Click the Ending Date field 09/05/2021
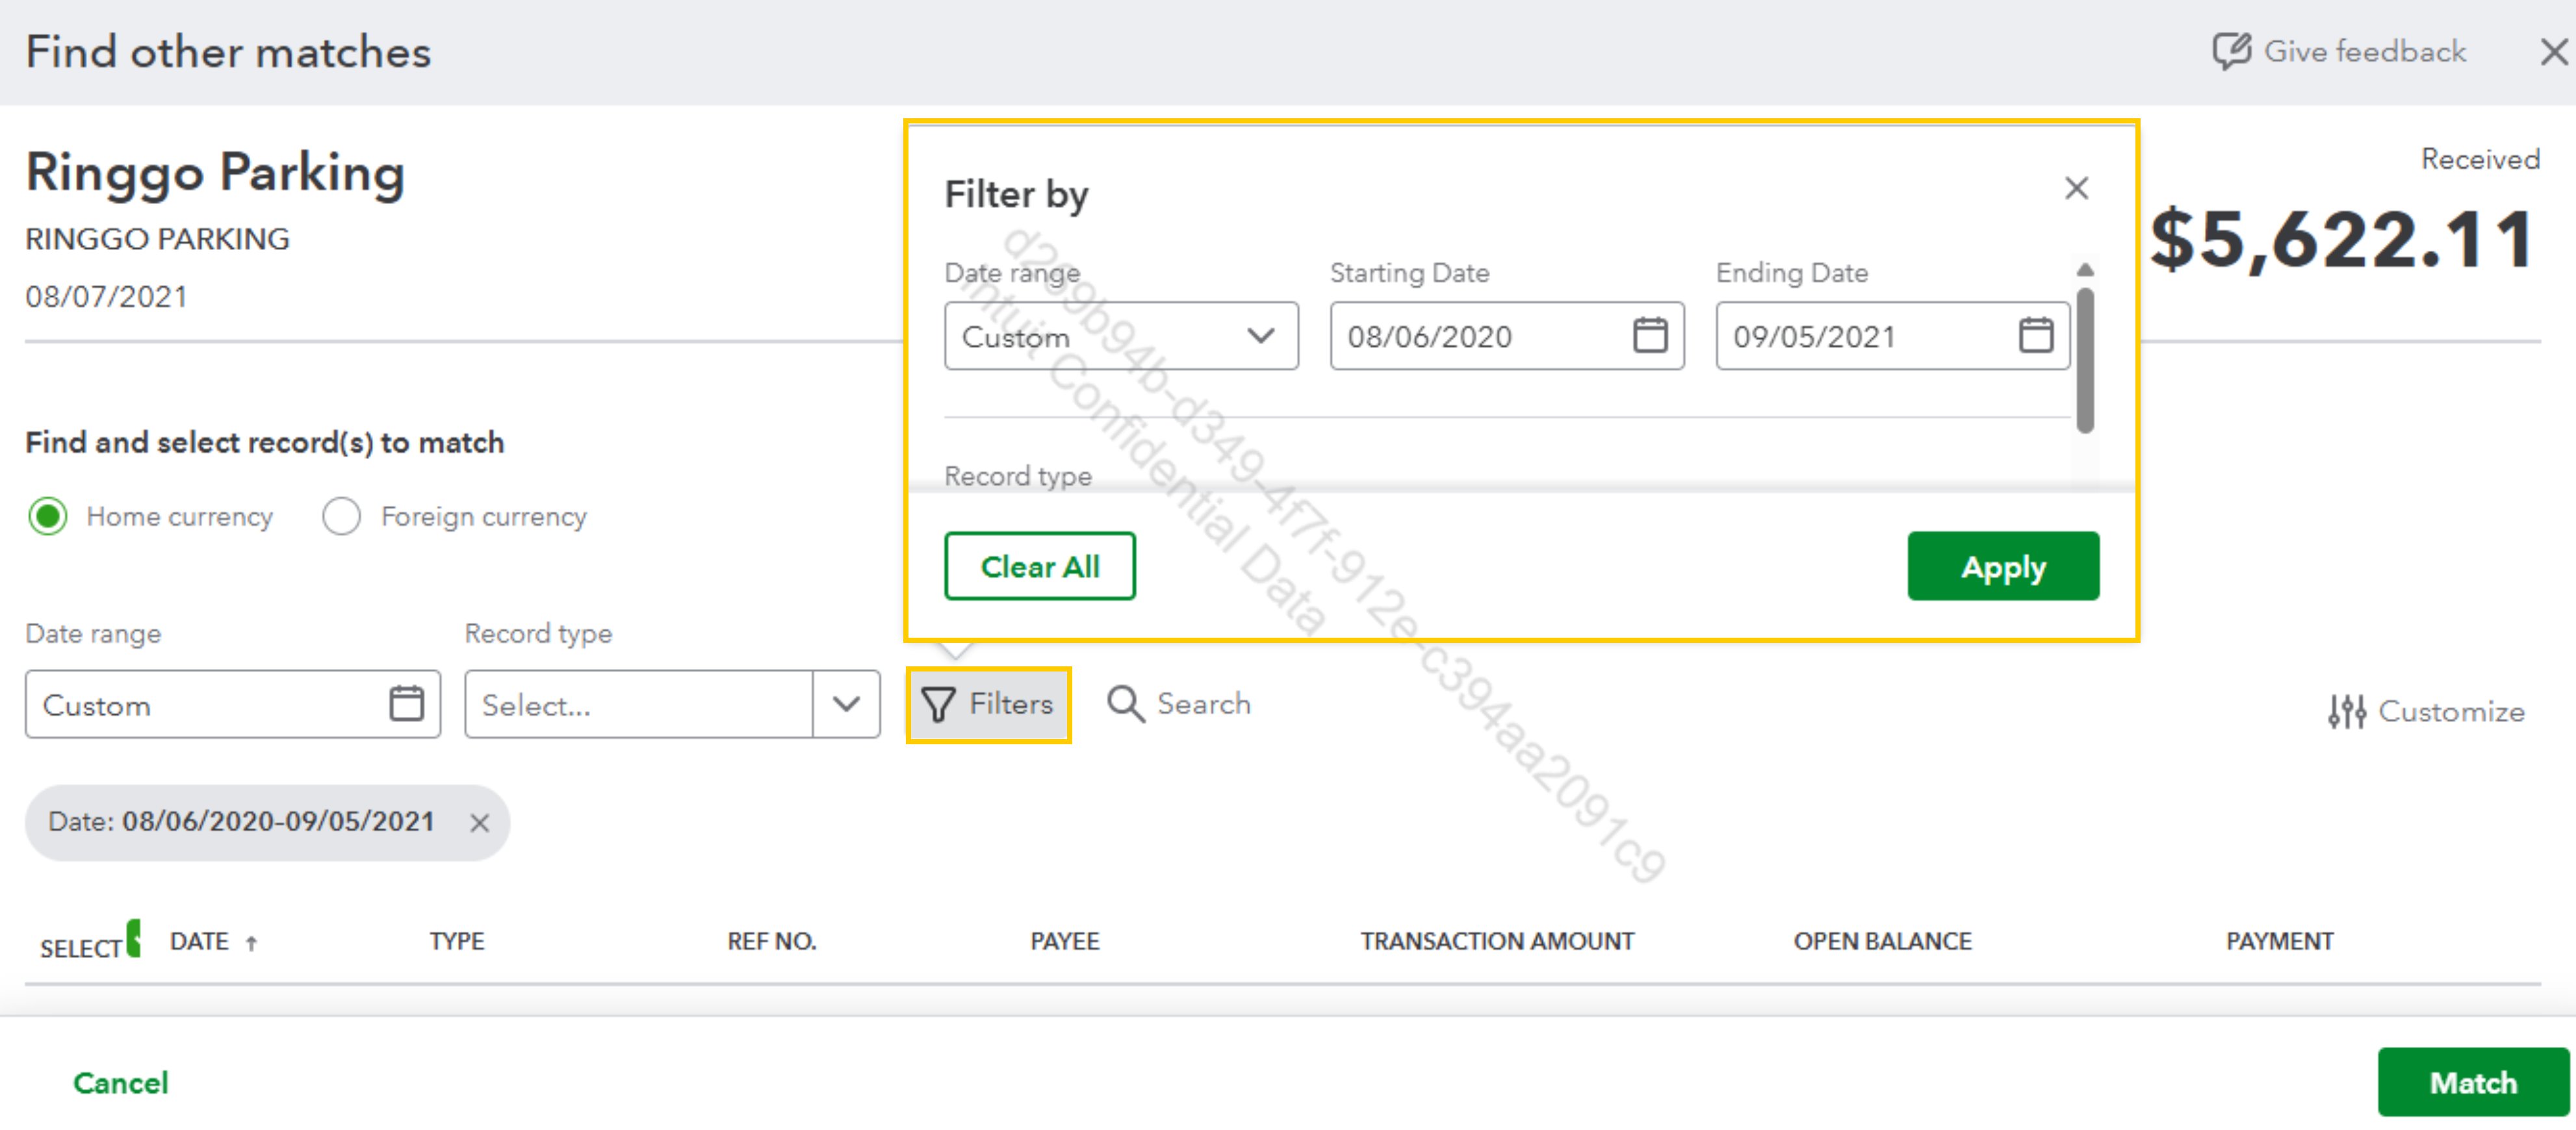 [1892, 336]
